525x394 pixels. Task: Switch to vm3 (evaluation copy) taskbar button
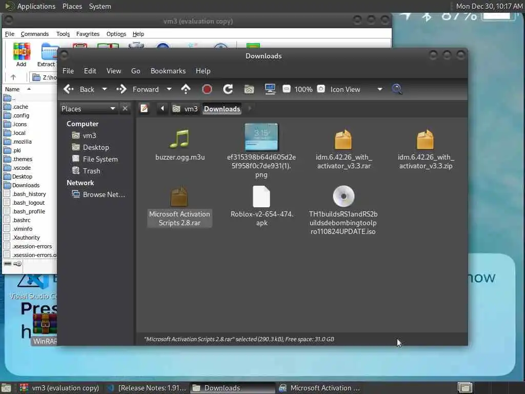tap(59, 388)
